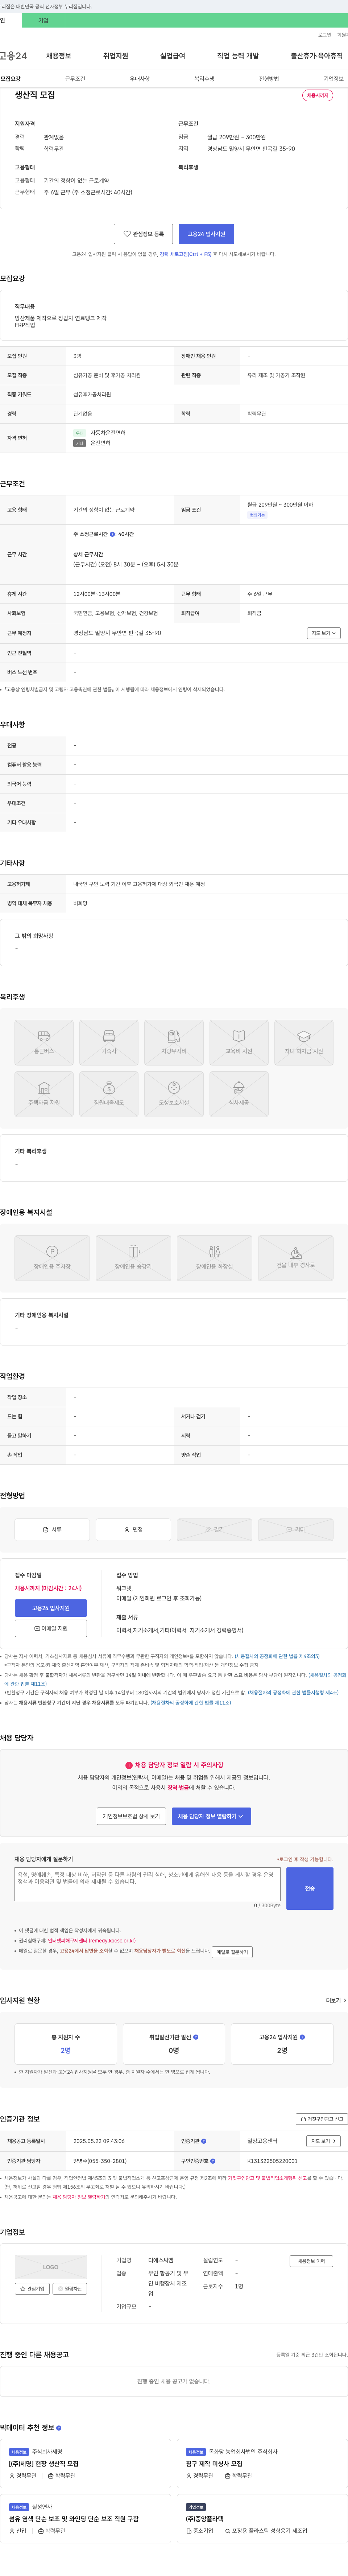The height and width of the screenshot is (2576, 348).
Task: Open 지도 보기 in 인증기관 정보
Action: pos(323,2141)
